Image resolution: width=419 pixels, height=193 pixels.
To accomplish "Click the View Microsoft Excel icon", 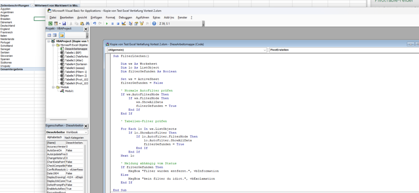I will click(50, 24).
